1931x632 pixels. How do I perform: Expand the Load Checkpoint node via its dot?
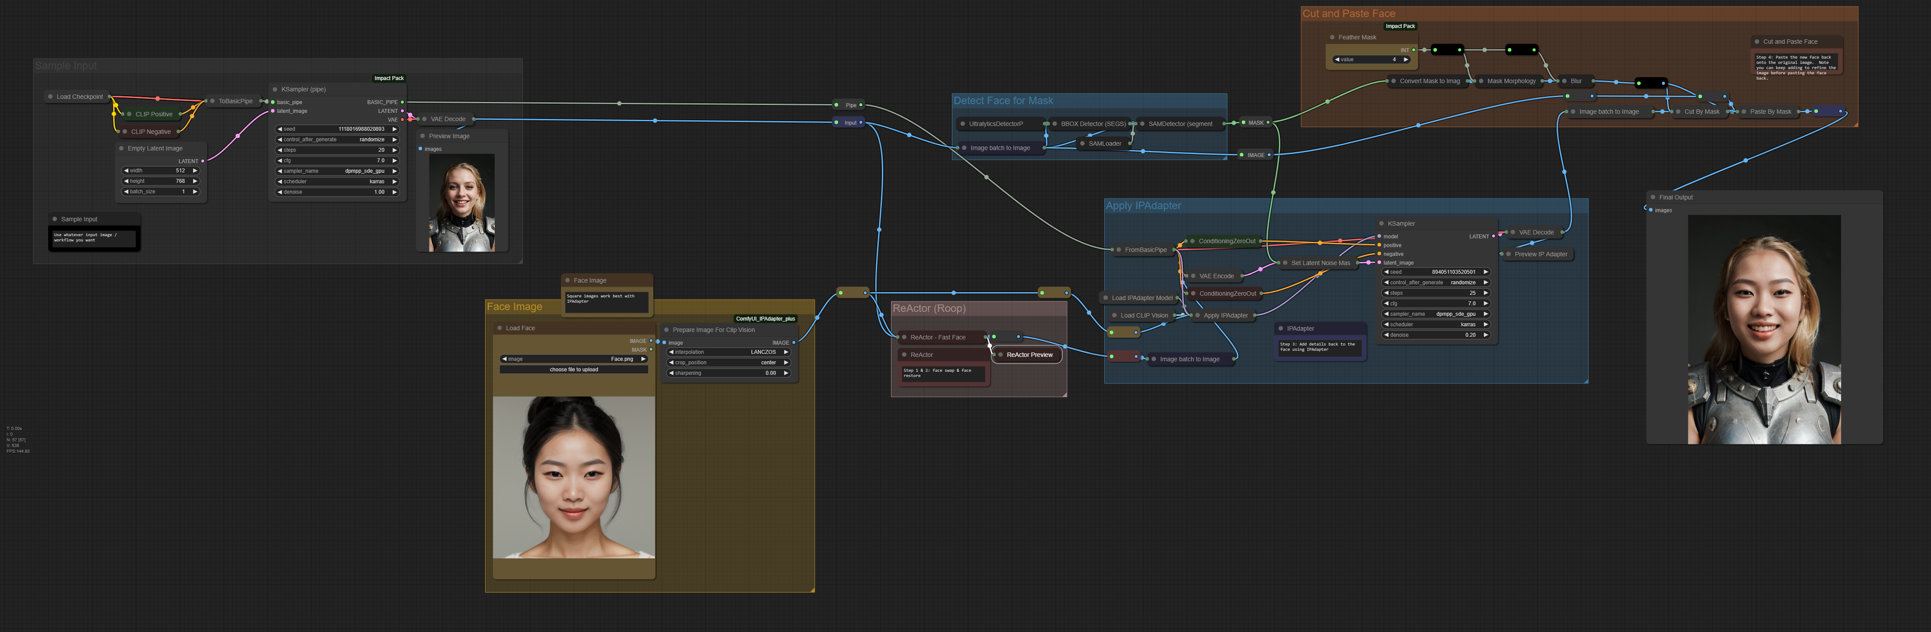(50, 97)
